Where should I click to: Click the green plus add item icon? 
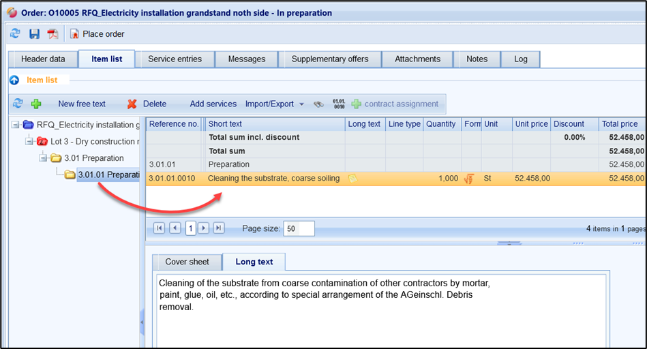36,104
